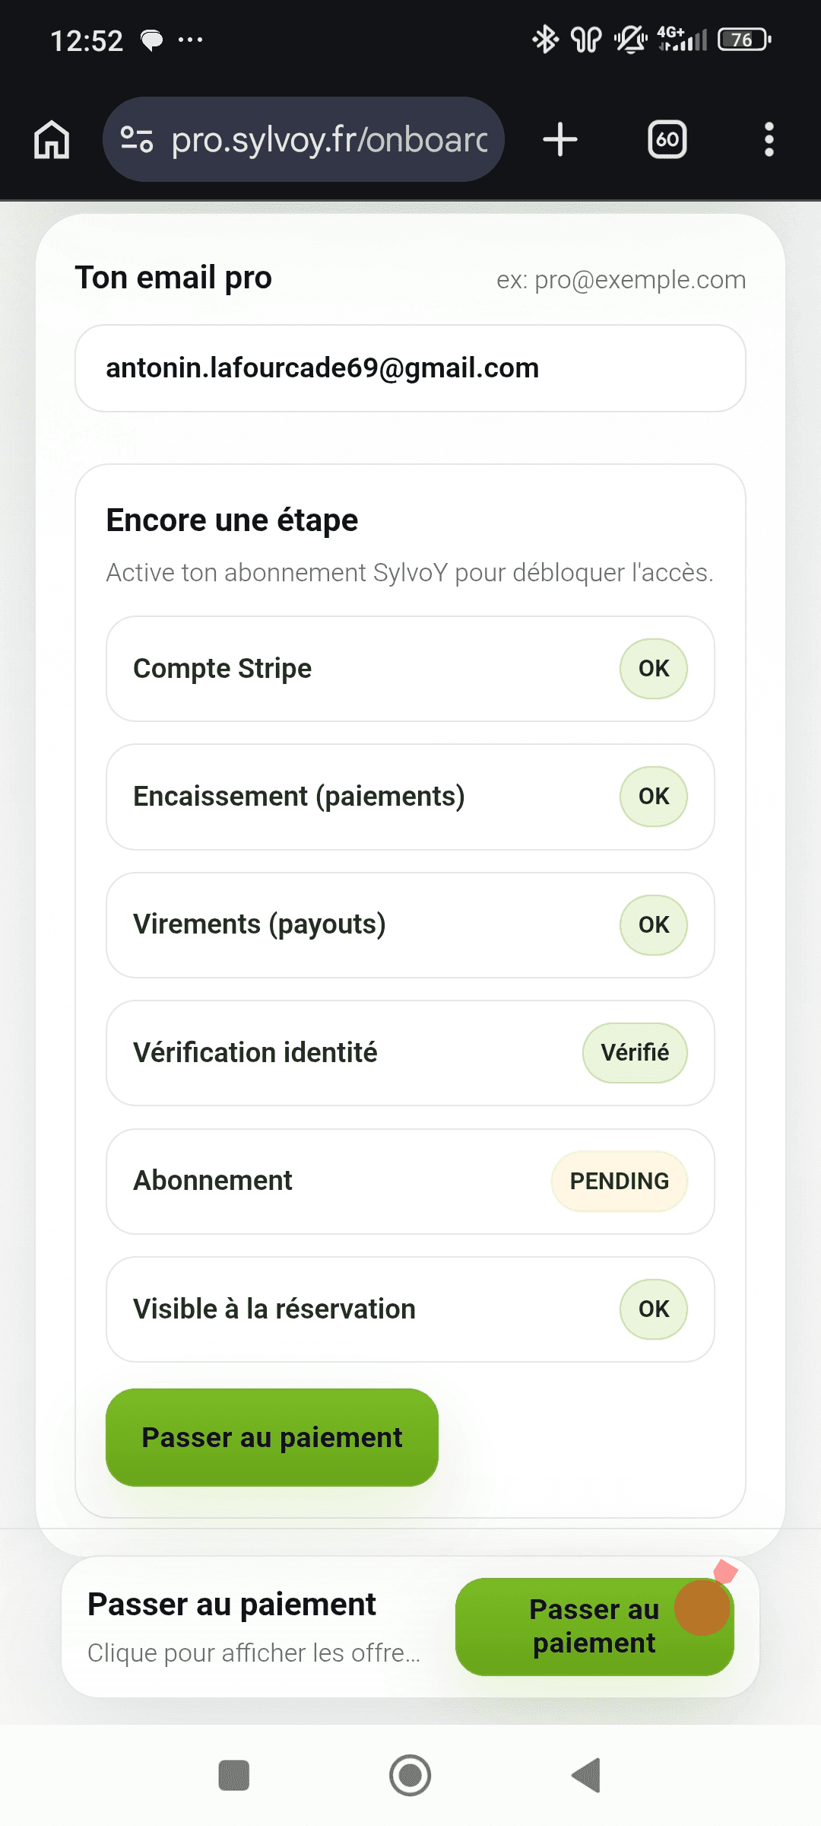Viewport: 821px width, 1826px height.
Task: Tap the Visible à la réservation OK badge
Action: click(x=654, y=1309)
